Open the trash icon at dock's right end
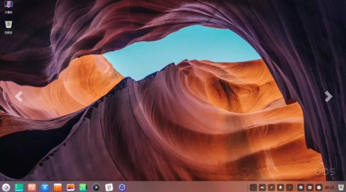346x192 pixels. tap(340, 187)
